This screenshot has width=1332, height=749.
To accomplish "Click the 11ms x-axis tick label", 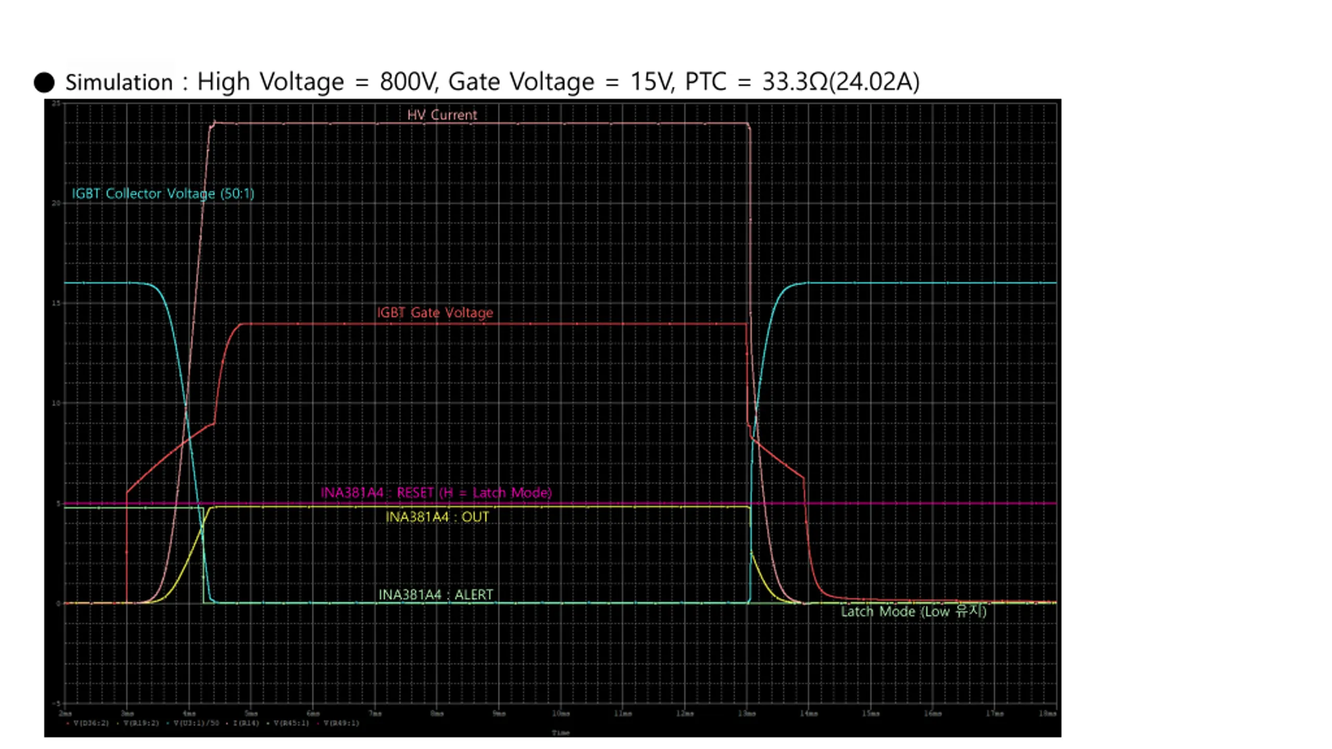I will coord(623,713).
